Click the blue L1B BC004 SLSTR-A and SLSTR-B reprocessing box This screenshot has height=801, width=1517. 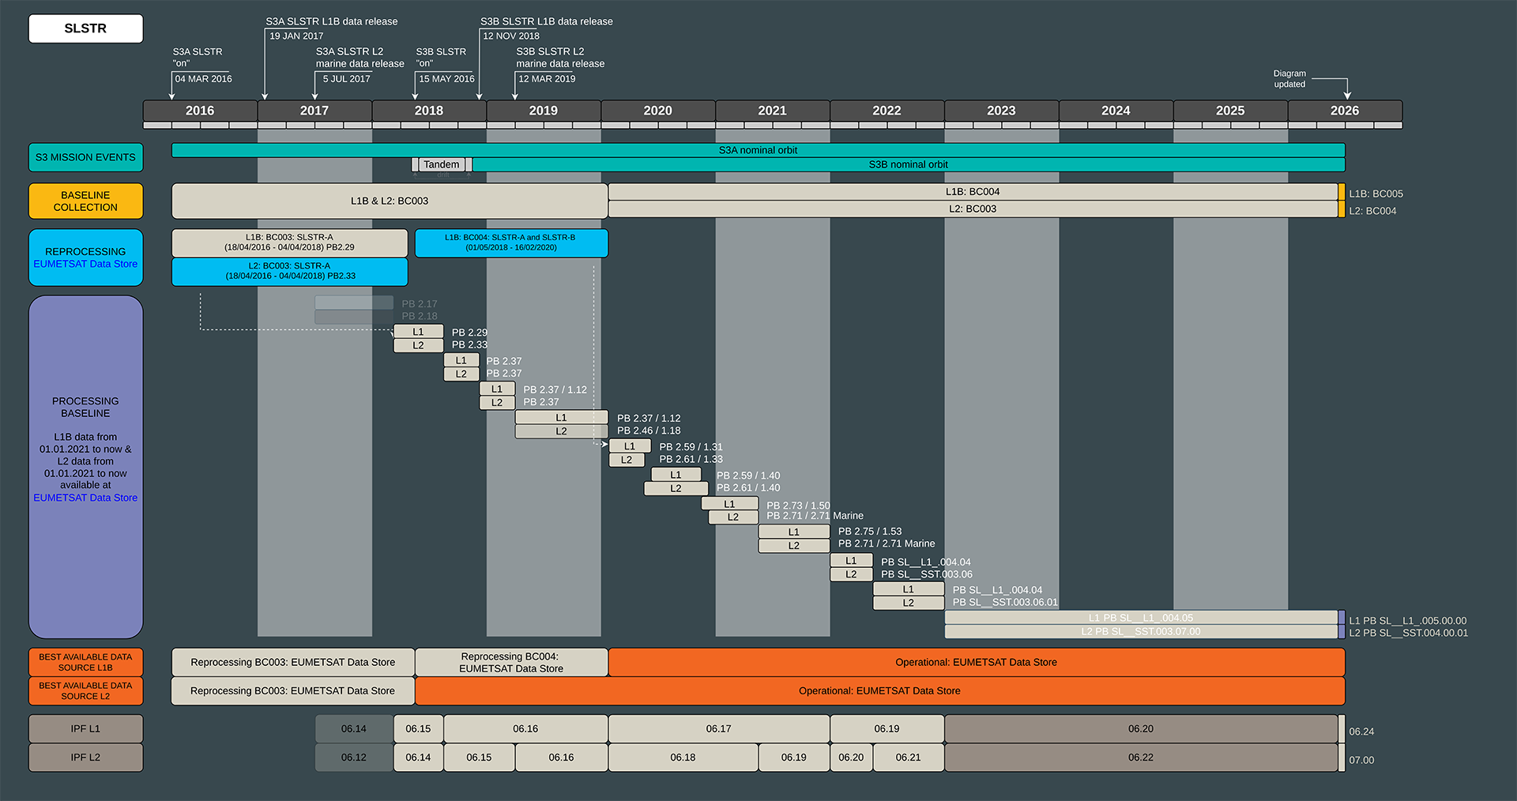511,243
